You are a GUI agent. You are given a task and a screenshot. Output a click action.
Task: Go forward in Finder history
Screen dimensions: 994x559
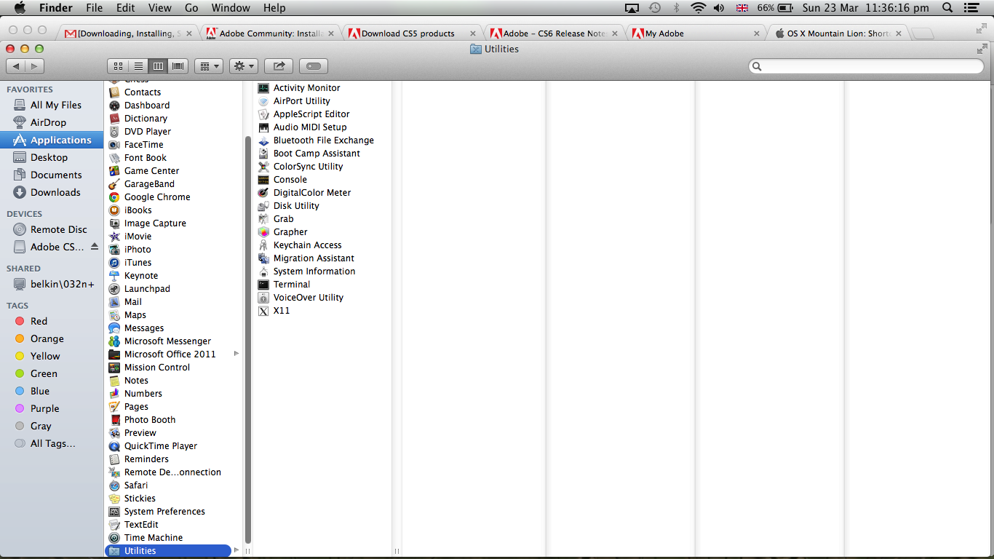(34, 66)
